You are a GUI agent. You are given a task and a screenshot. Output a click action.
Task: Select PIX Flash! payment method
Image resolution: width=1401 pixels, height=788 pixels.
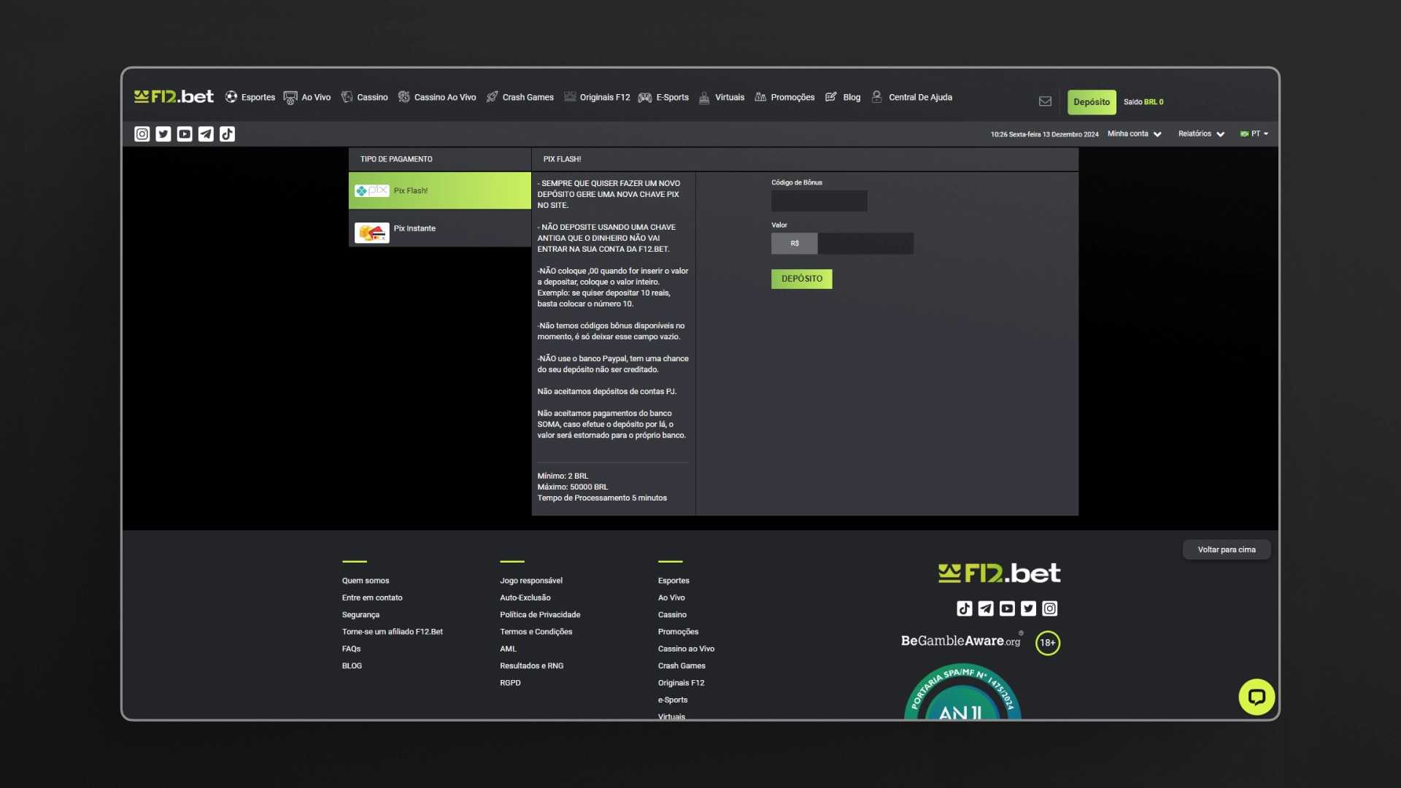pos(440,190)
